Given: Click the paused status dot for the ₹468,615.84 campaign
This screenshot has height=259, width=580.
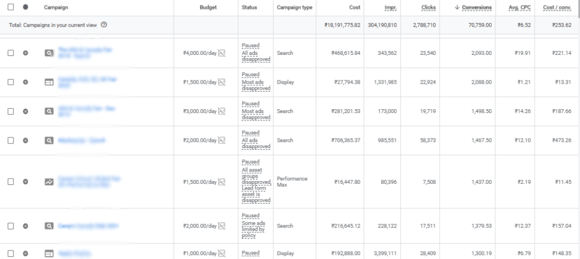Looking at the screenshot, I should [25, 53].
